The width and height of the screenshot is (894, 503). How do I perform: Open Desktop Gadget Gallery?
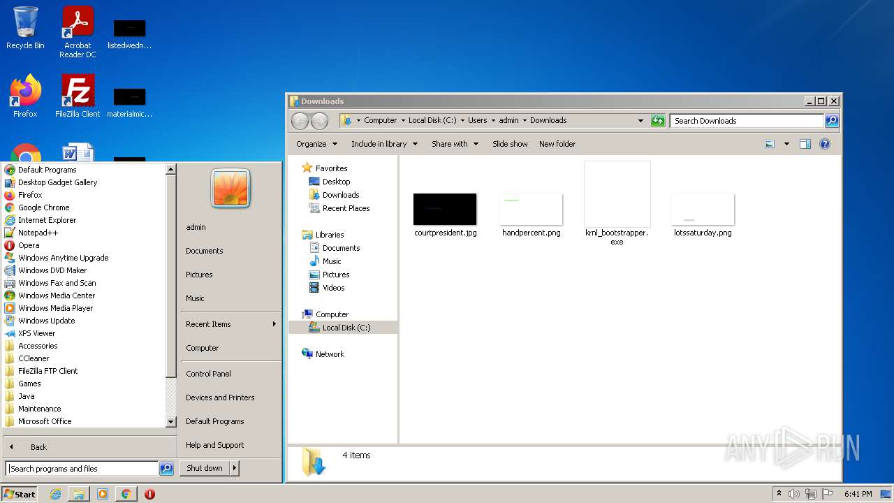coord(57,182)
